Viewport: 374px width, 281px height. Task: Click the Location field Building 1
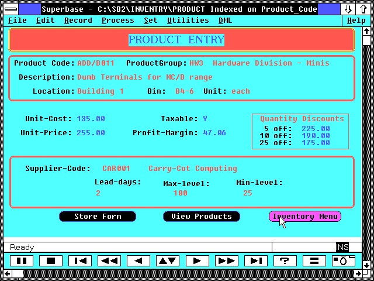point(101,91)
